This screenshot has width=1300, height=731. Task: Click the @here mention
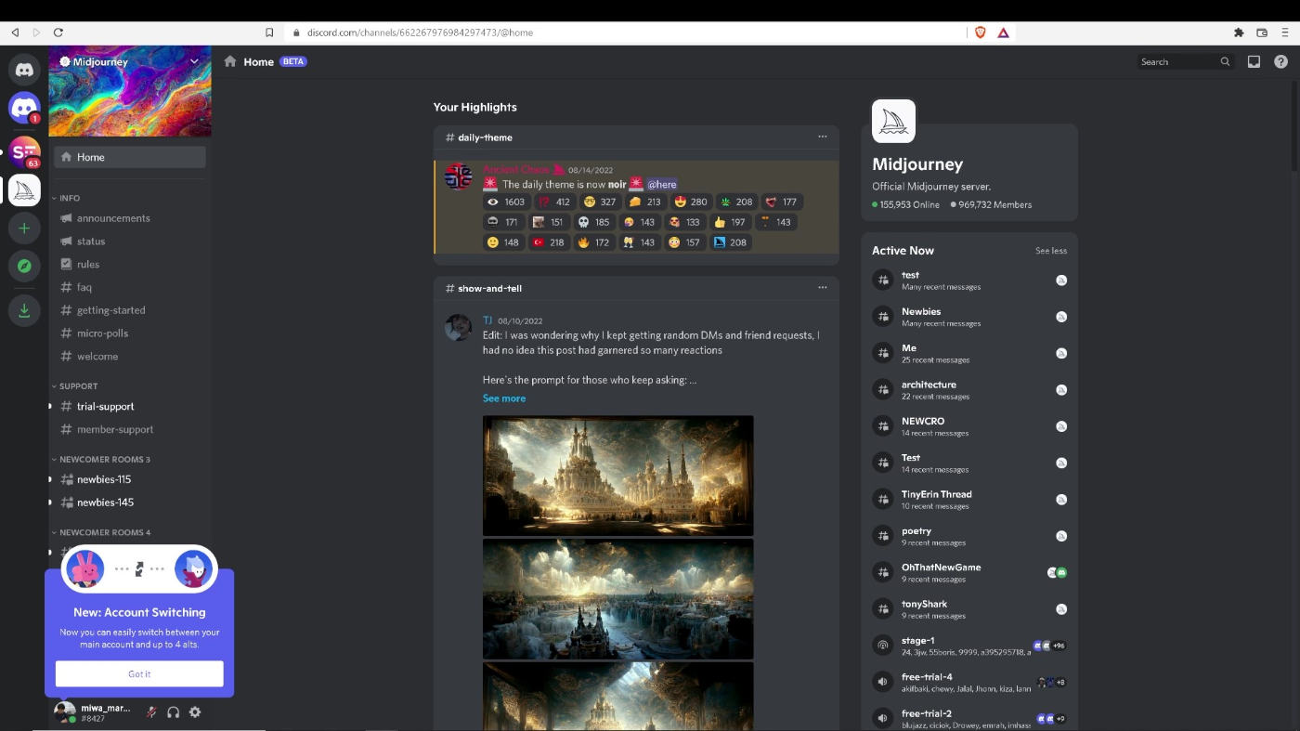[662, 184]
